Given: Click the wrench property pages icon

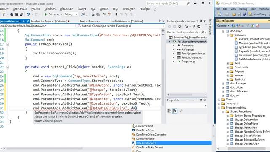Looking at the screenshot, I should (x=181, y=111).
